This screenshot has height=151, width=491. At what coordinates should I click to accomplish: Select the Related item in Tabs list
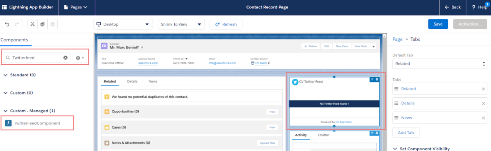(x=440, y=89)
